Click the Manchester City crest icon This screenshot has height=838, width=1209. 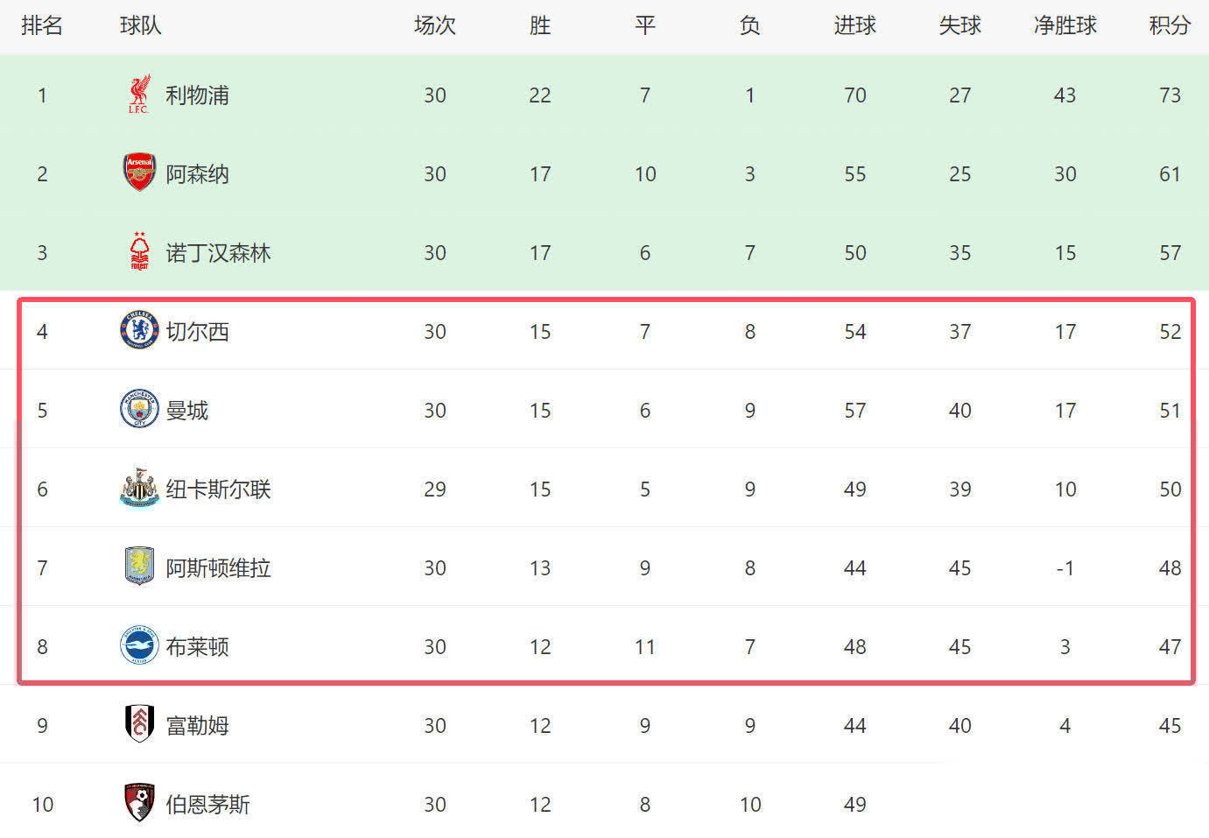pyautogui.click(x=139, y=409)
